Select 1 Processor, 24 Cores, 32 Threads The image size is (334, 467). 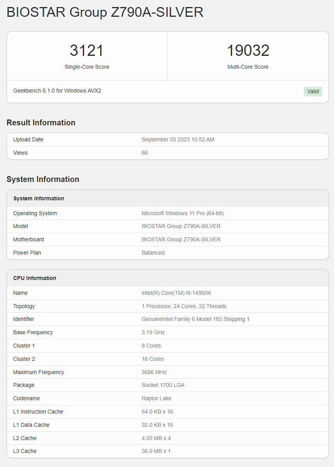point(184,306)
